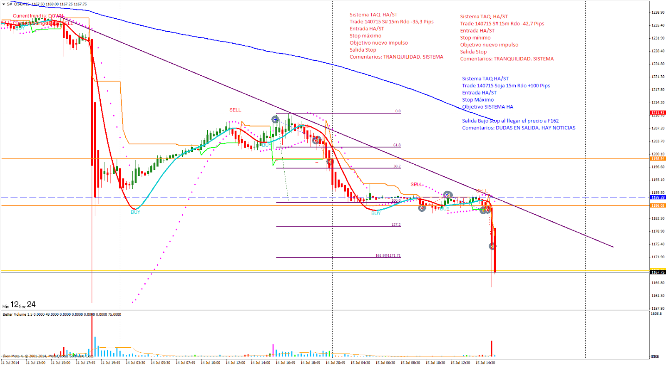Click the trade arrow marker on the lowest final red candle
This screenshot has height=366, width=666.
point(492,246)
